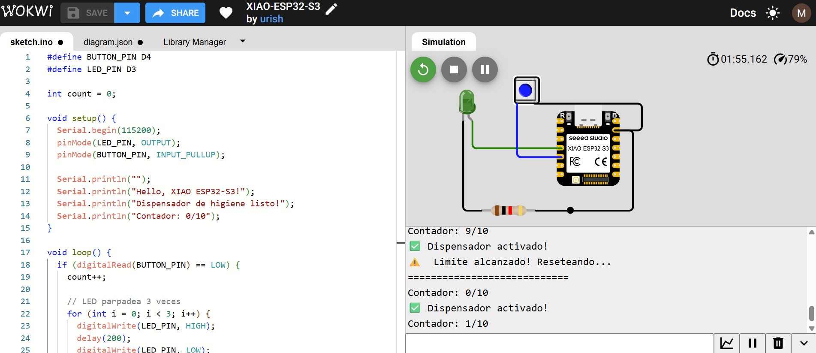This screenshot has height=353, width=816.
Task: Click 'Contador: 1/10' serial output line
Action: coord(448,324)
